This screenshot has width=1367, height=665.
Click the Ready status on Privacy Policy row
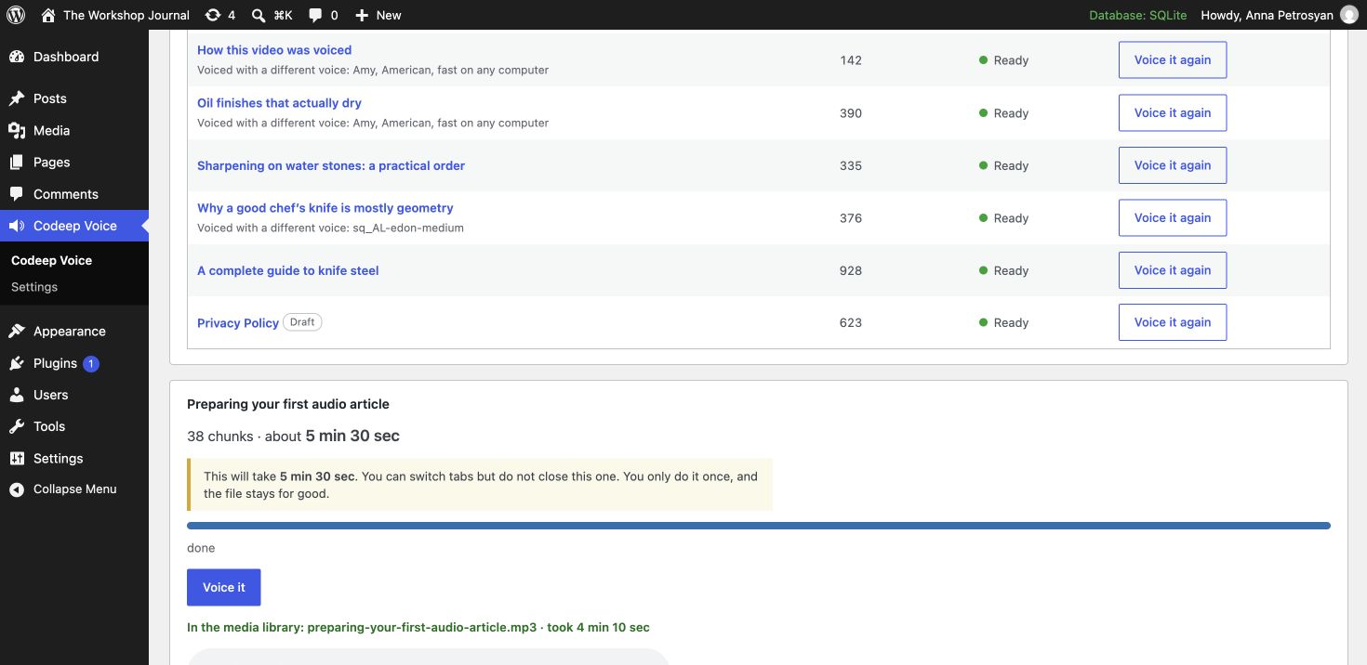(1003, 322)
